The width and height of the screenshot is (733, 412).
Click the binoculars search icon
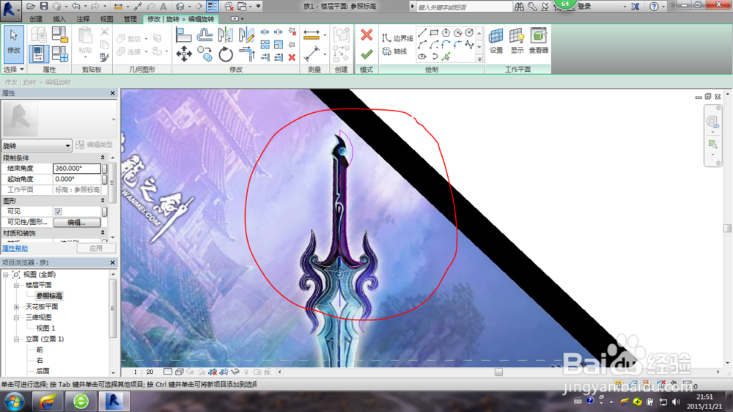click(x=520, y=7)
